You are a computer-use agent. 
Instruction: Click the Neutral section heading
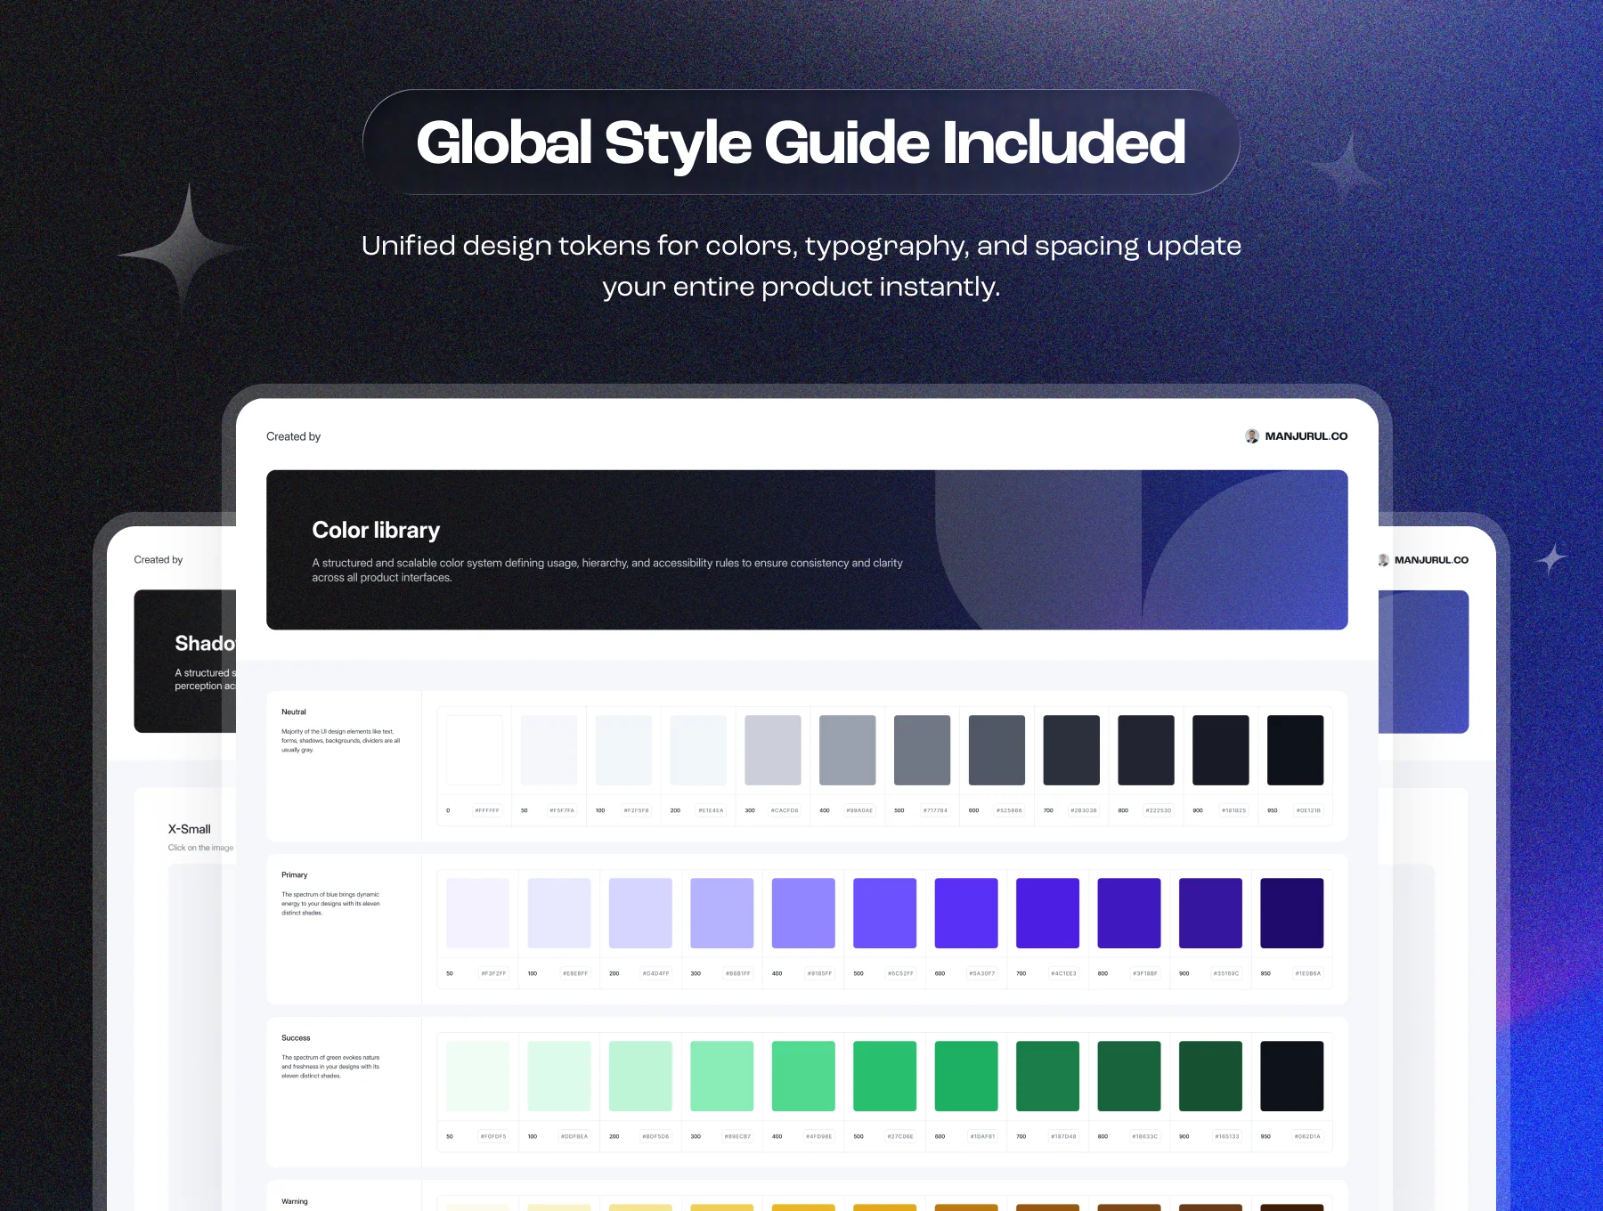(294, 712)
